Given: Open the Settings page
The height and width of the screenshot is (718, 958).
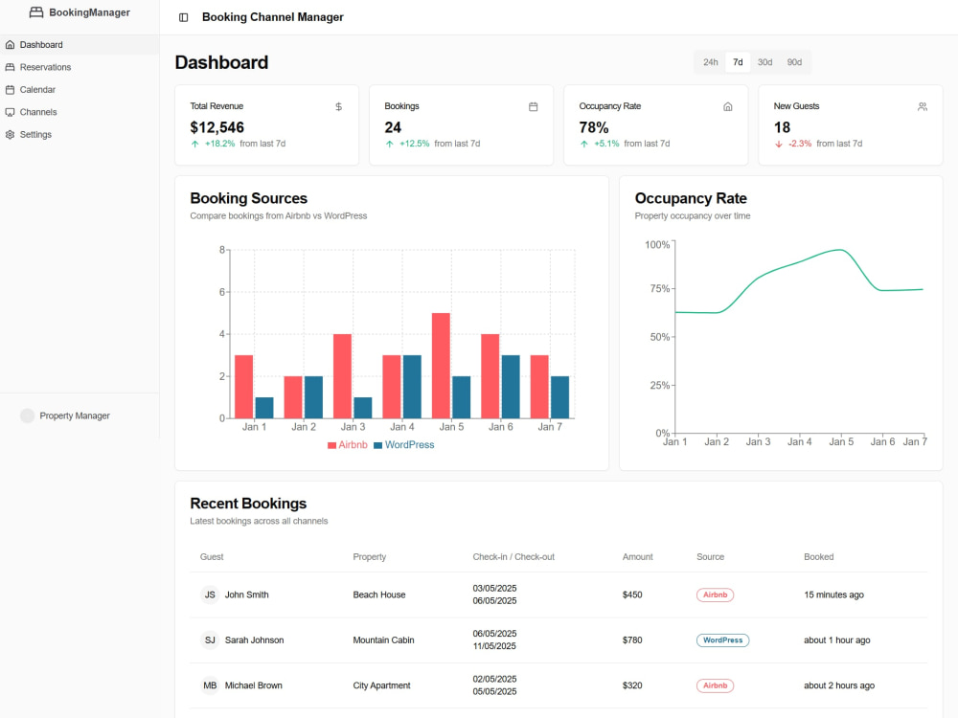Looking at the screenshot, I should pyautogui.click(x=80, y=134).
